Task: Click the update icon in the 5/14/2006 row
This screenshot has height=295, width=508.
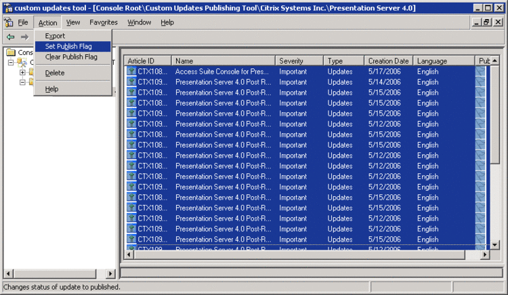Action: coord(131,82)
